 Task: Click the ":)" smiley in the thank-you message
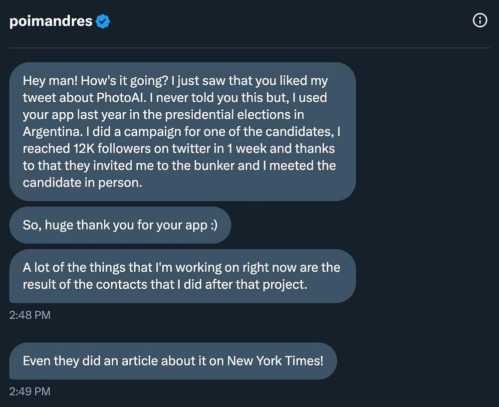(x=213, y=225)
